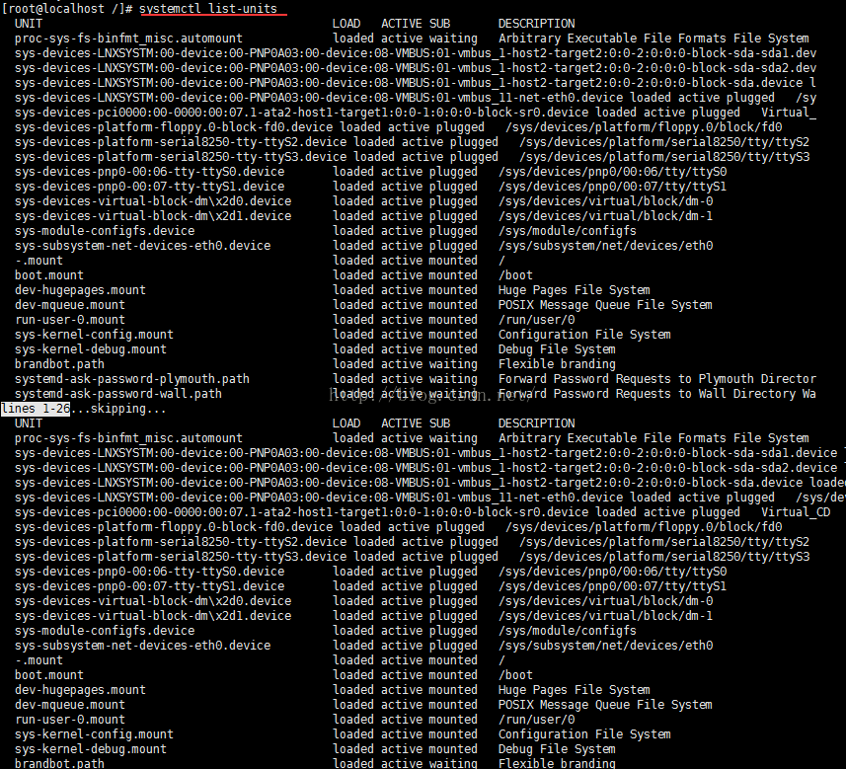The height and width of the screenshot is (769, 846).
Task: Click the first DESCRIPTION column header
Action: (x=536, y=24)
